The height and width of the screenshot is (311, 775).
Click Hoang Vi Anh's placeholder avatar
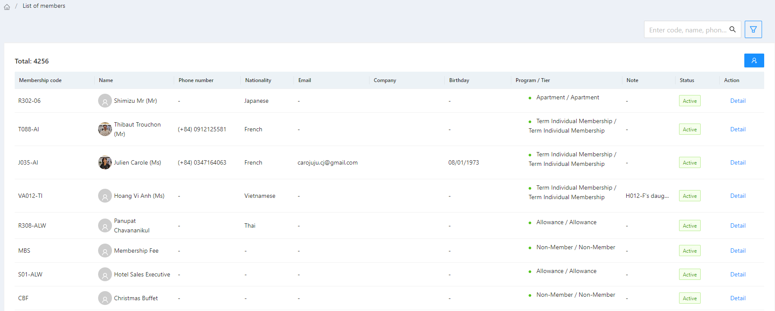click(x=105, y=196)
